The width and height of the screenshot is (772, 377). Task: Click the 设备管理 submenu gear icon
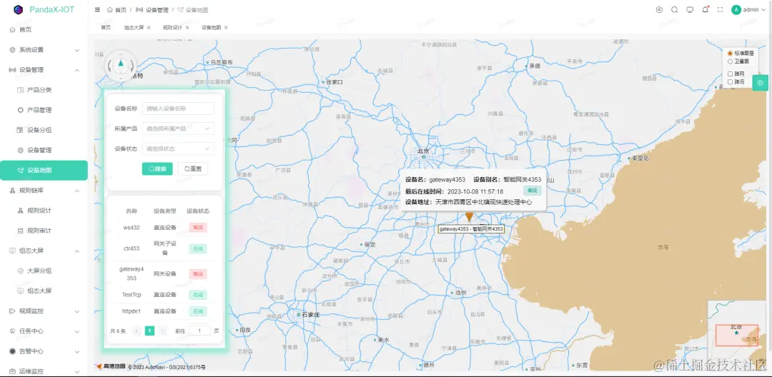[20, 151]
